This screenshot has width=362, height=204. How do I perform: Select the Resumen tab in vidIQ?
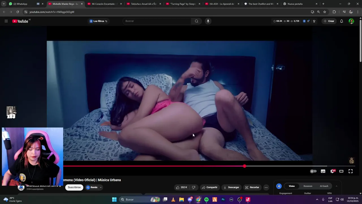click(308, 186)
